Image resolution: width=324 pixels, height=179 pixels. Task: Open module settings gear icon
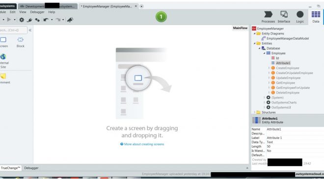[22, 20]
